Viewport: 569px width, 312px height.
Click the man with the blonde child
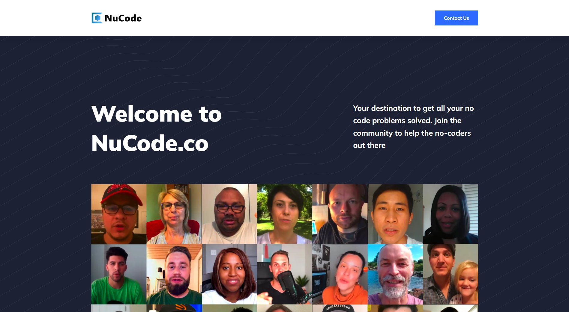(x=451, y=274)
